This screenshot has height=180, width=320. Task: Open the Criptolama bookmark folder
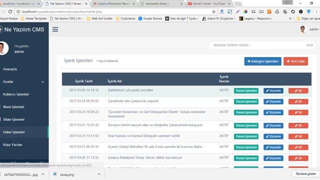point(125,18)
